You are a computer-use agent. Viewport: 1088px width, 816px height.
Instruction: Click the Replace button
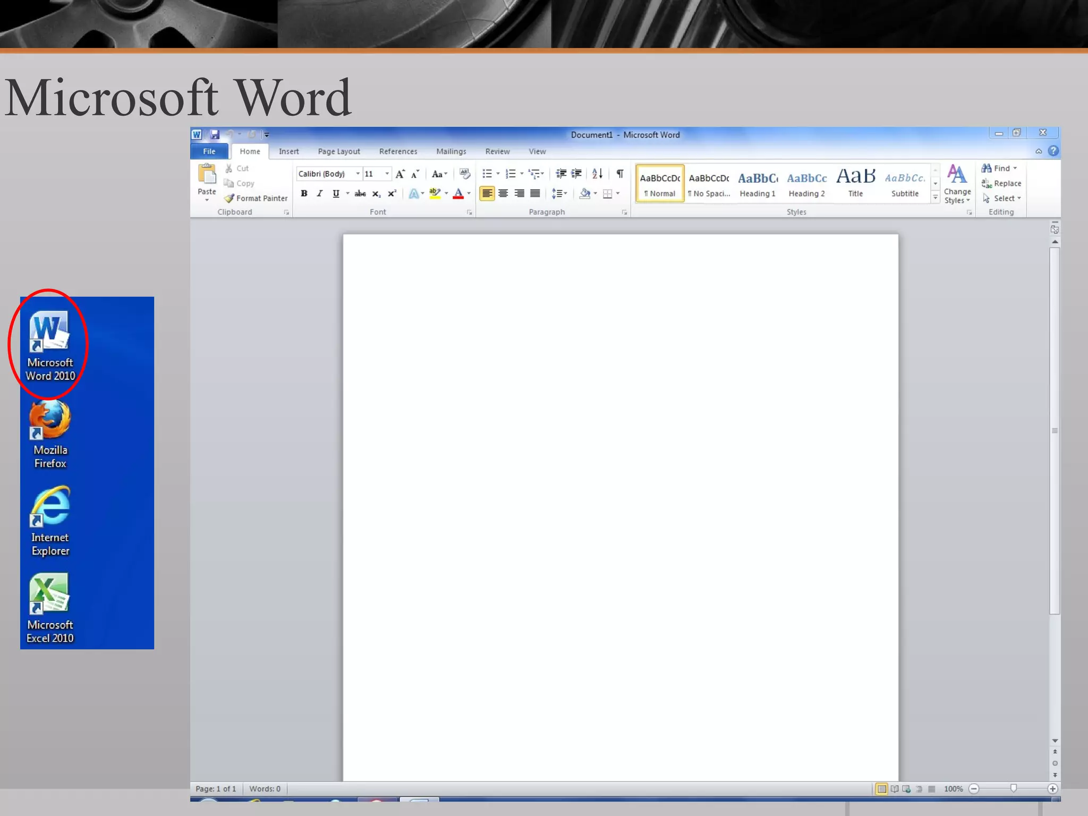(1001, 183)
